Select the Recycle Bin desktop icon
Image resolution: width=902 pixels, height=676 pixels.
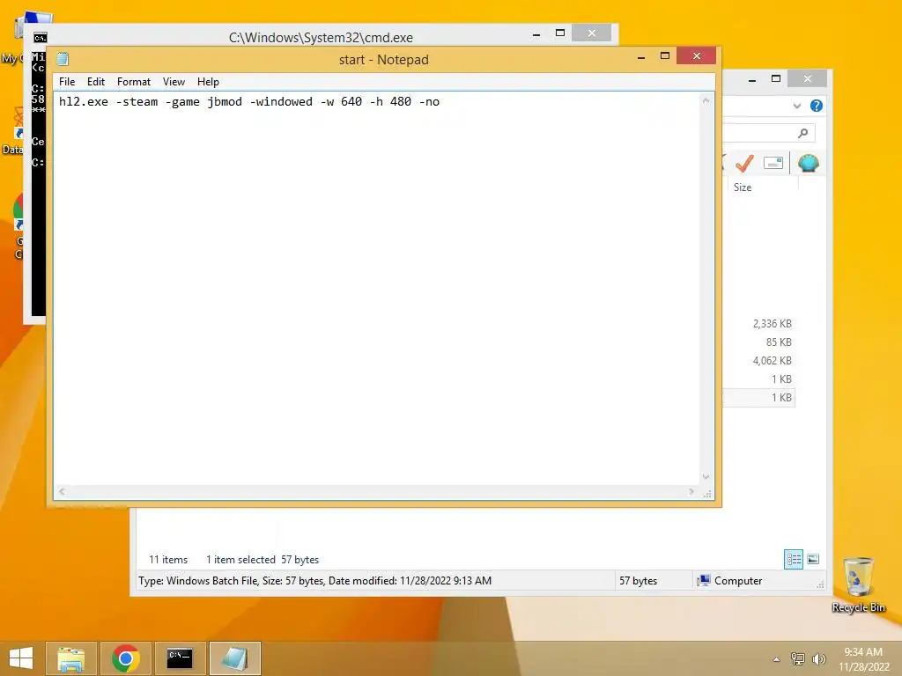click(x=858, y=584)
